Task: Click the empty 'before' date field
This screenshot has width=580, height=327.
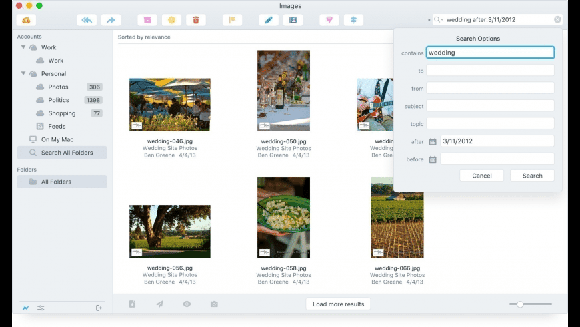Action: click(x=497, y=159)
